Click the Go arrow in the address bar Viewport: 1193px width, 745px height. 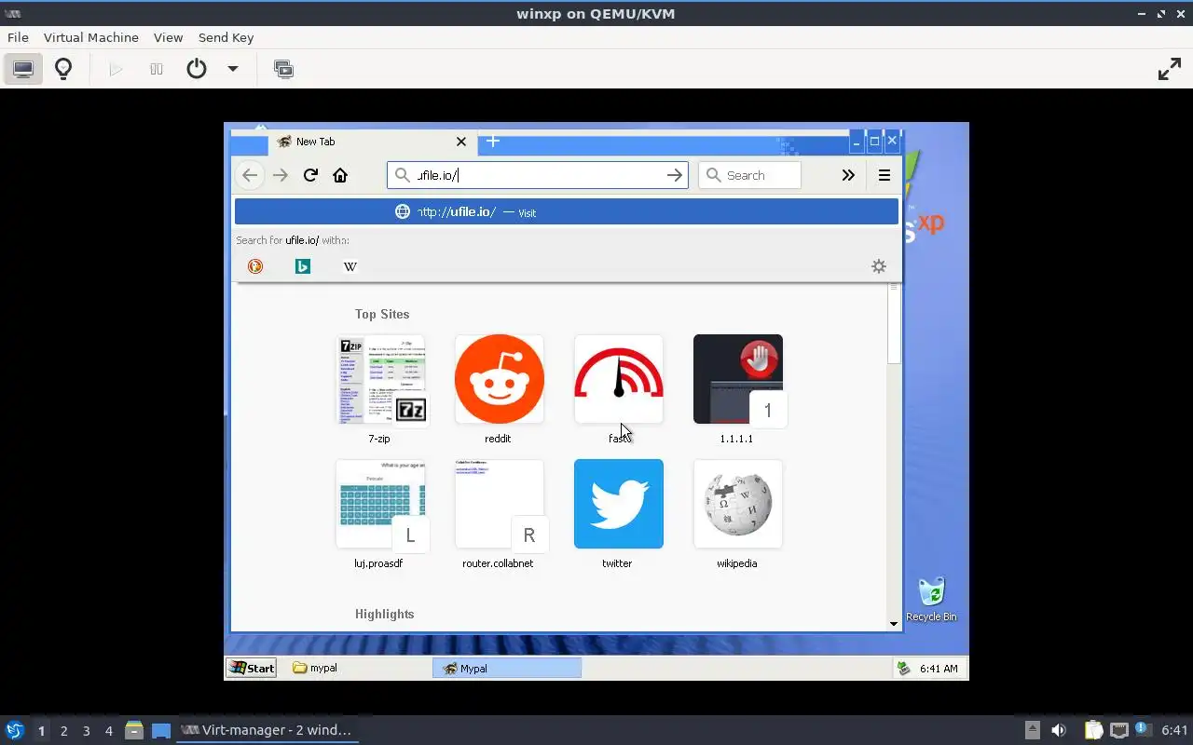tap(675, 175)
